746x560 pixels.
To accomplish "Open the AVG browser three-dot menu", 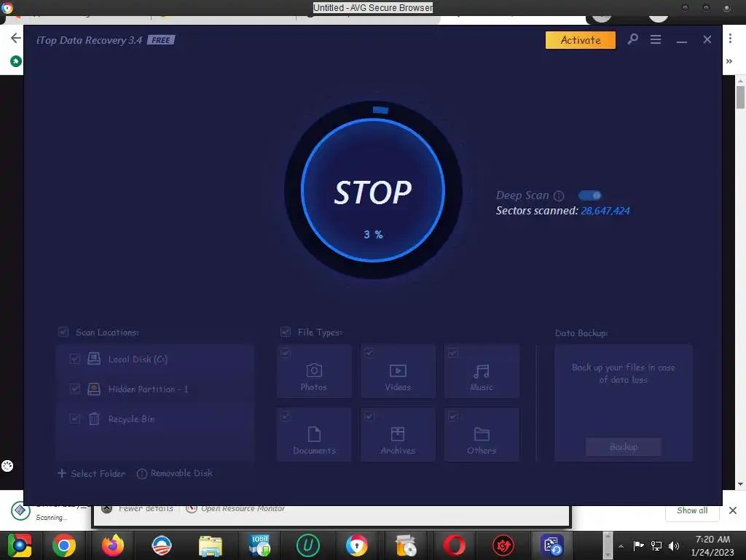I will pos(730,39).
